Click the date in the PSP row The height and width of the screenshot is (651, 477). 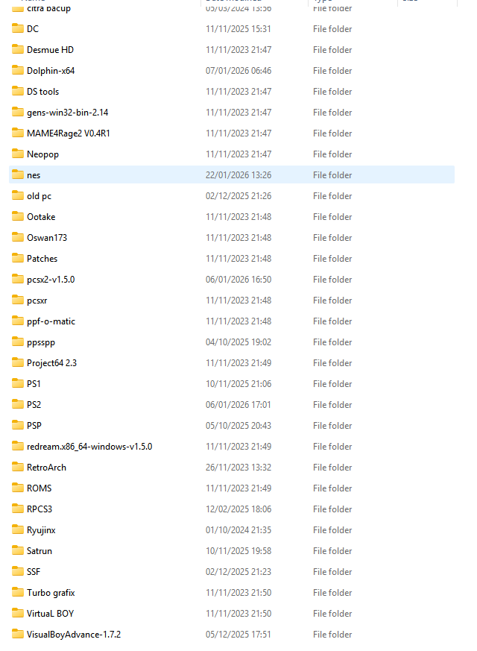(238, 426)
